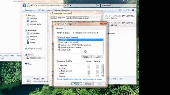The width and height of the screenshot is (170, 95).
Task: Toggle Permitir checkbox for Lectura y ejecución
Action: point(88,71)
